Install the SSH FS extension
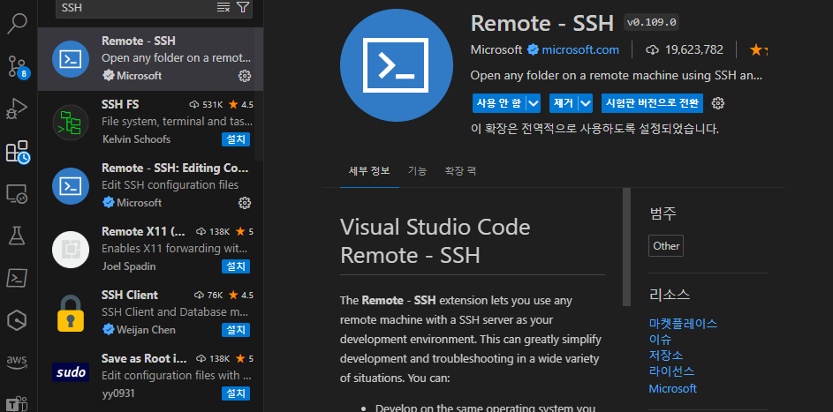 tap(236, 139)
